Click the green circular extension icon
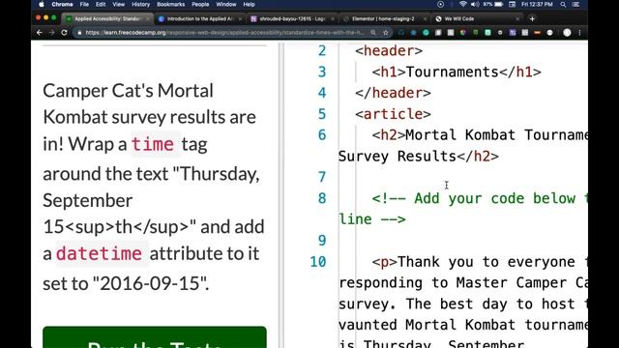 click(x=426, y=33)
